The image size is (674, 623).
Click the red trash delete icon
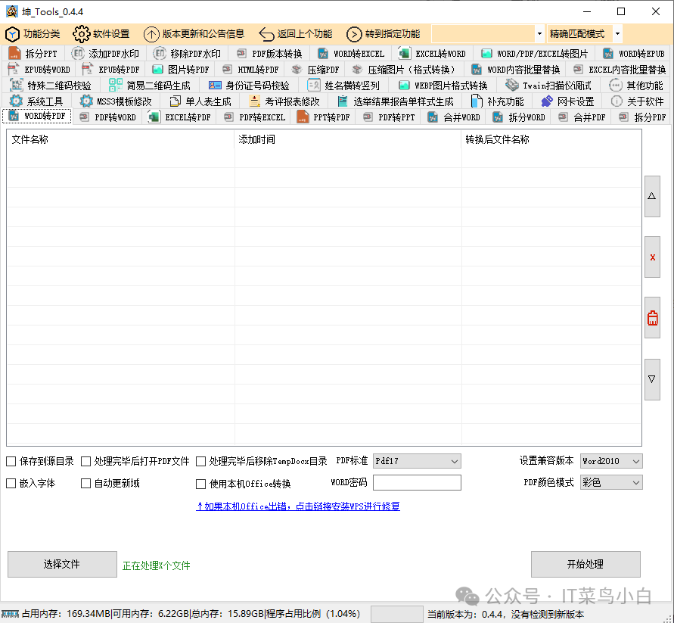tap(652, 318)
